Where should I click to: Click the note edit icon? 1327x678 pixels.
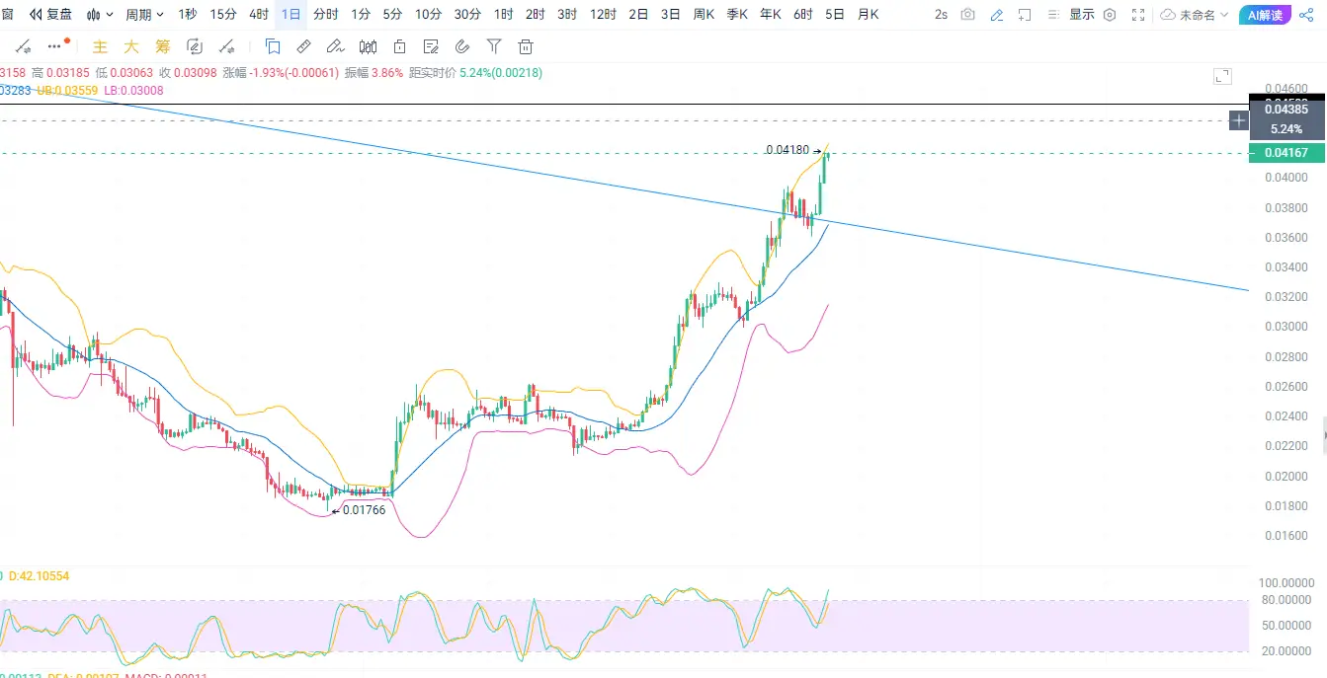point(431,46)
